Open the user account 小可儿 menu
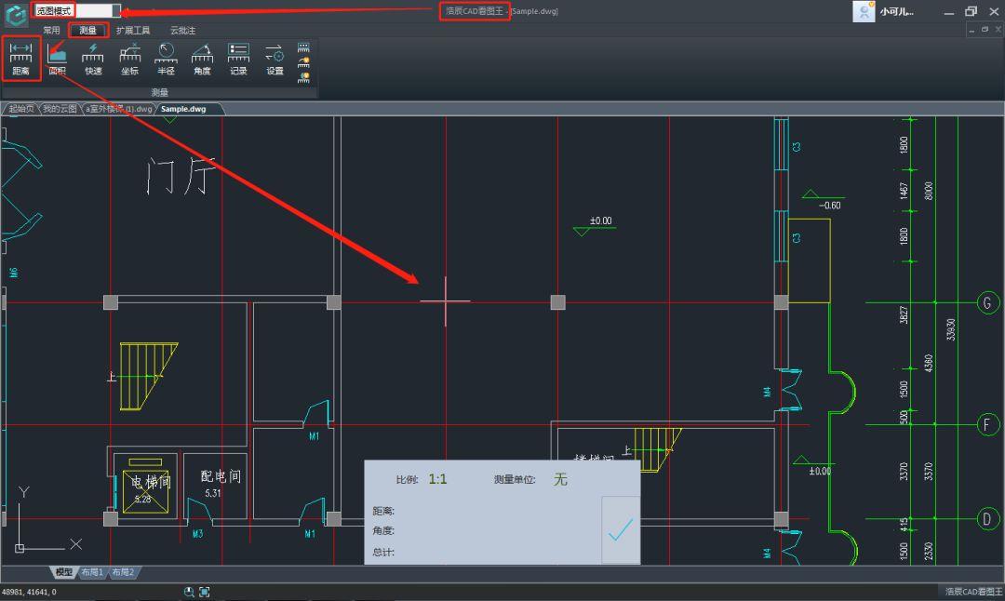Screen dimensions: 1005x601 884,11
